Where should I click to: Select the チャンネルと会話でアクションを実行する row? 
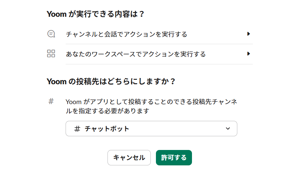pyautogui.click(x=126, y=34)
